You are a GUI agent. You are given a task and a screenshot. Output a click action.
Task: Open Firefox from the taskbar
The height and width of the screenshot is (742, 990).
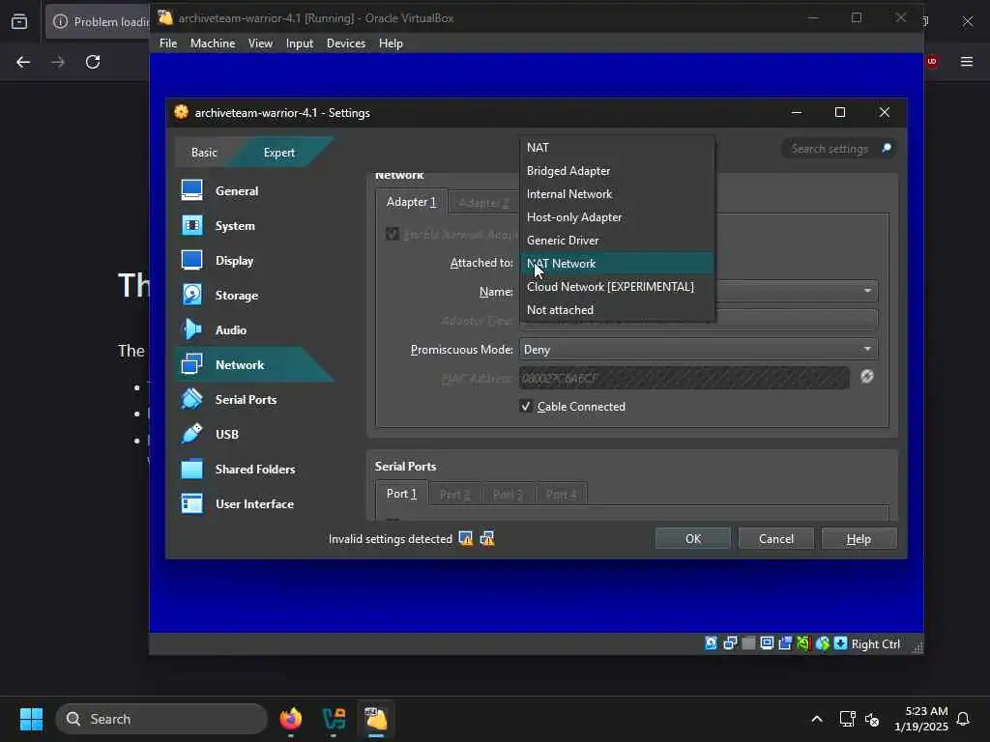click(x=291, y=719)
